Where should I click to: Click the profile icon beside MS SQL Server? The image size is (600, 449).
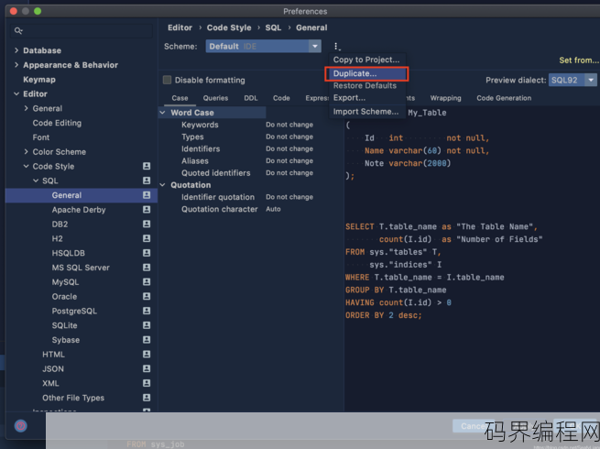point(147,268)
